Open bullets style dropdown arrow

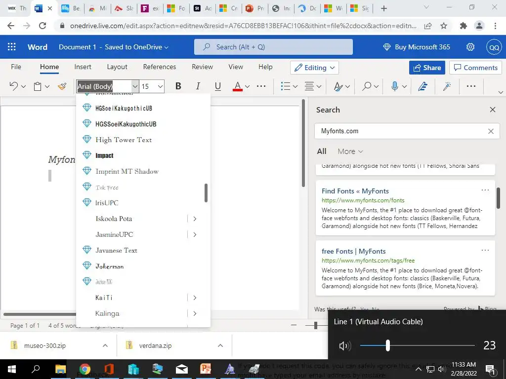pos(295,86)
